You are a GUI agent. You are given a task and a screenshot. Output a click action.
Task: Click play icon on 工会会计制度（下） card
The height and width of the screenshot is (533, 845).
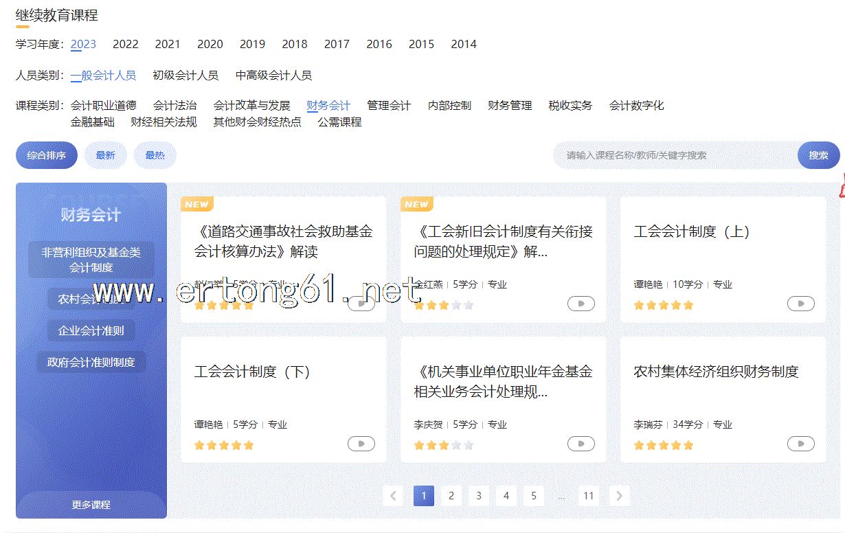(x=361, y=444)
